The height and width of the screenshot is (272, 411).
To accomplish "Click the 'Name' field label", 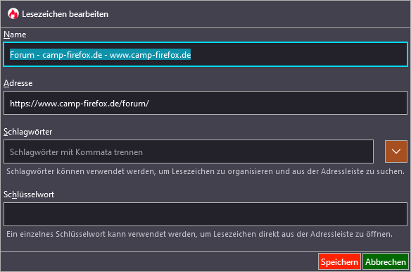I will 15,35.
